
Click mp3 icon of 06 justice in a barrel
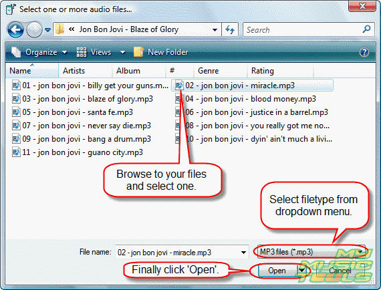[178, 112]
